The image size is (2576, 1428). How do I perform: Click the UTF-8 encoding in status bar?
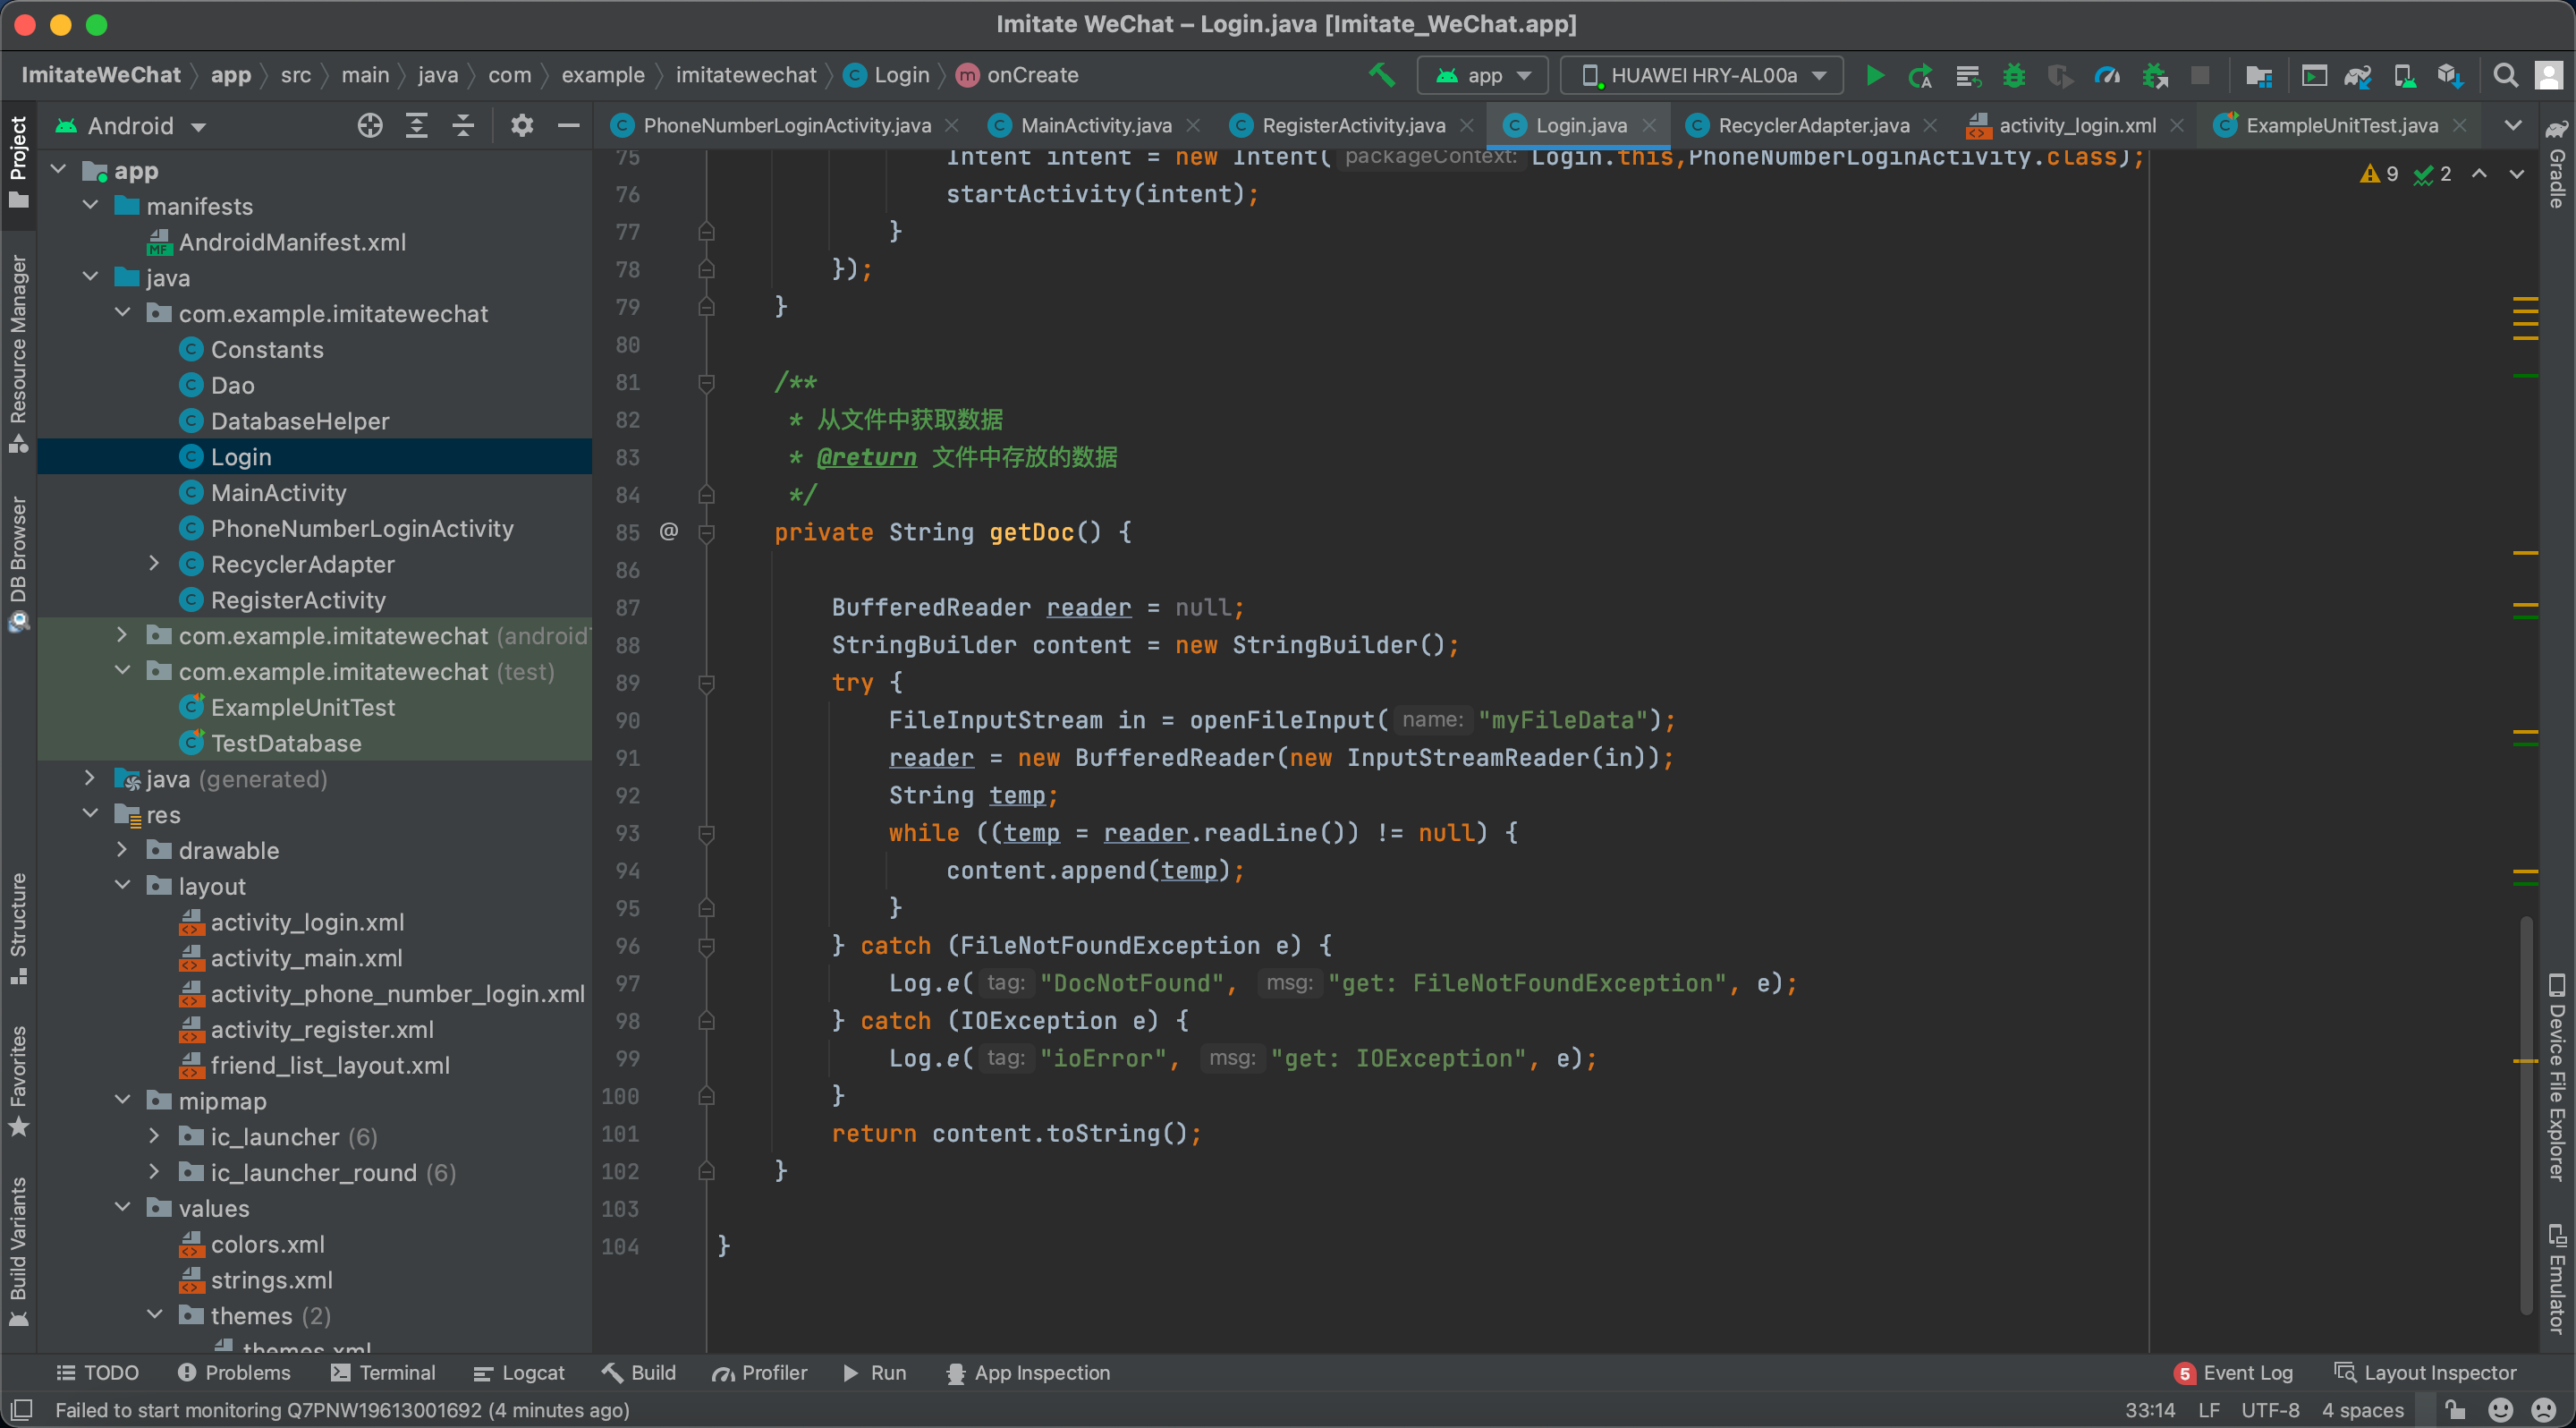click(2270, 1410)
